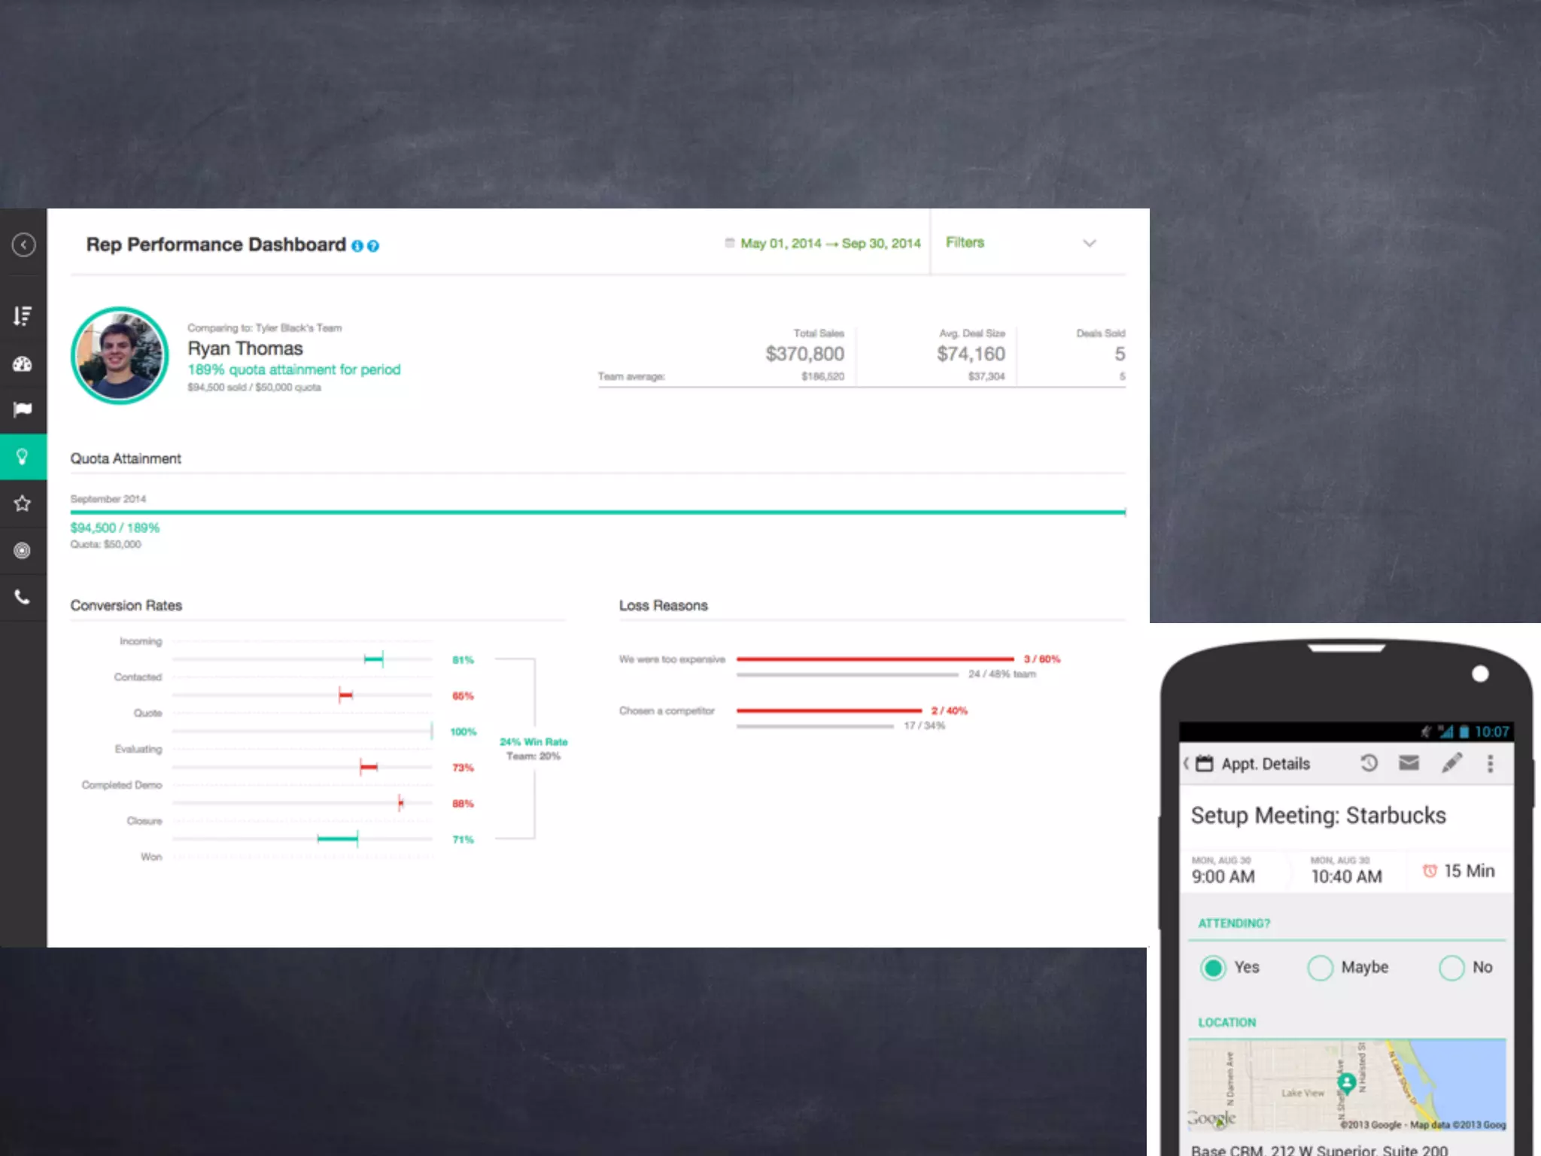Tap the history clock icon on phone

(1369, 763)
